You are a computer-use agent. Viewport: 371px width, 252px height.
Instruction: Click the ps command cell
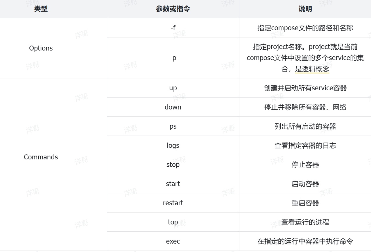tap(173, 126)
